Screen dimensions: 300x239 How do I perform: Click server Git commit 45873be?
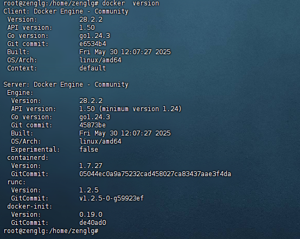coord(93,125)
